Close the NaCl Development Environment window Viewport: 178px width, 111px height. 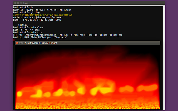pyautogui.click(x=17, y=43)
